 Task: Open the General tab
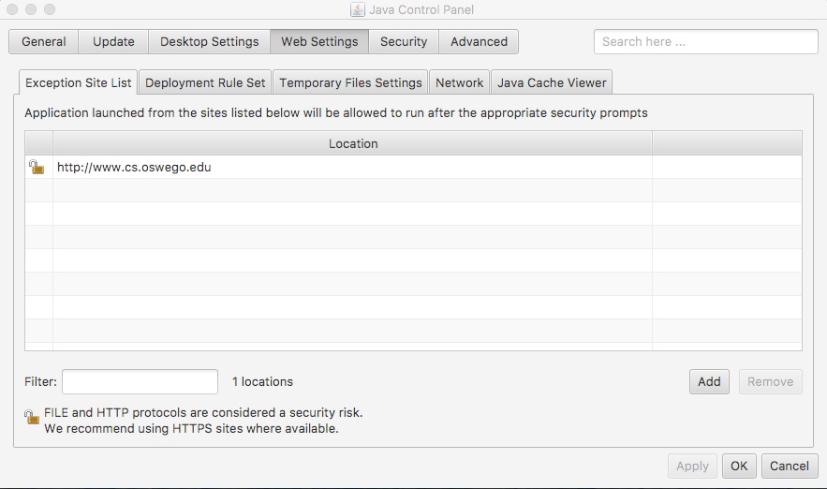(44, 42)
